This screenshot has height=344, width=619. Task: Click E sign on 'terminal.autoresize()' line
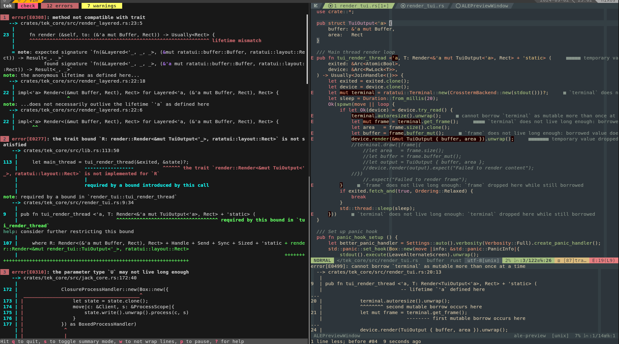312,116
